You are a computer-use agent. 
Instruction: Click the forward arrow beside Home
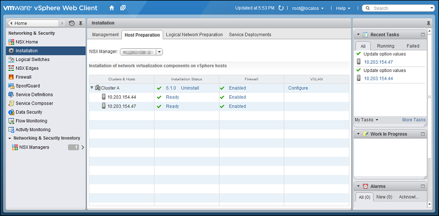click(63, 23)
